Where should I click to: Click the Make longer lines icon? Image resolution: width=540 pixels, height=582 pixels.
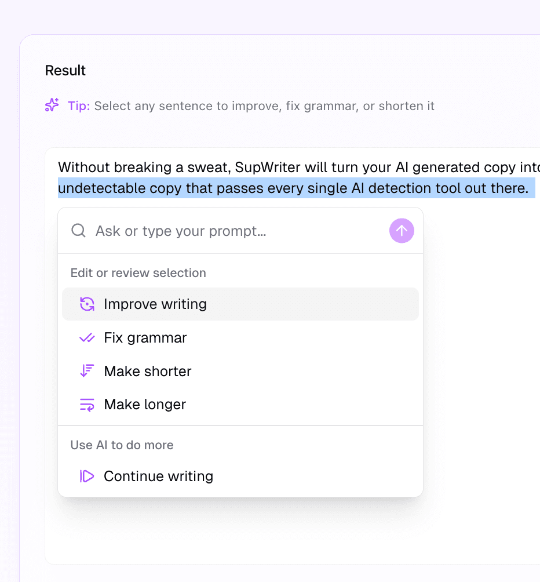click(x=87, y=404)
